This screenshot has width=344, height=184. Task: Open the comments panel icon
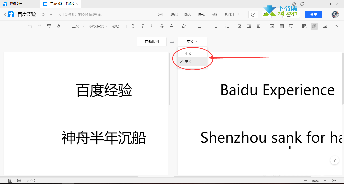coord(325,26)
